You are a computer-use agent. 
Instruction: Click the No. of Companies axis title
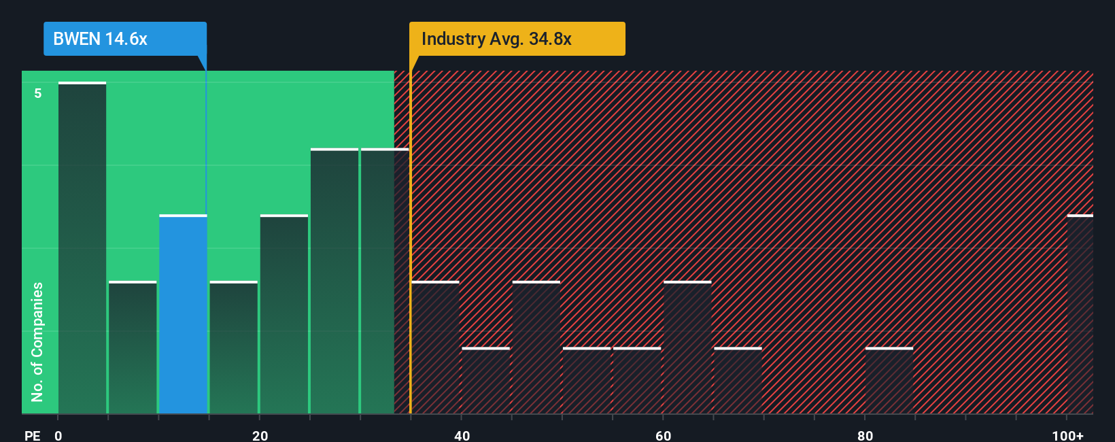(x=37, y=341)
